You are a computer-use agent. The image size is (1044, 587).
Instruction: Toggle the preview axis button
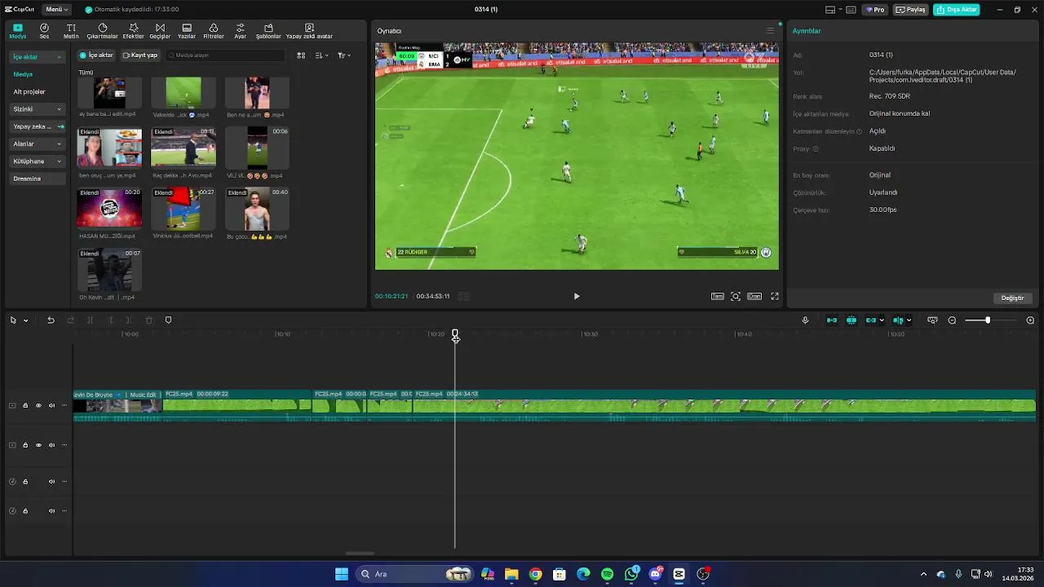pyautogui.click(x=898, y=320)
